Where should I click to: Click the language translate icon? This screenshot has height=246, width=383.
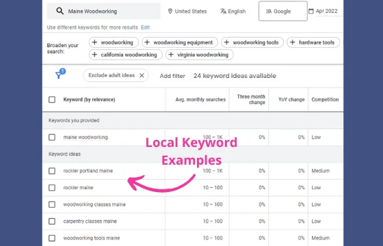click(x=223, y=11)
